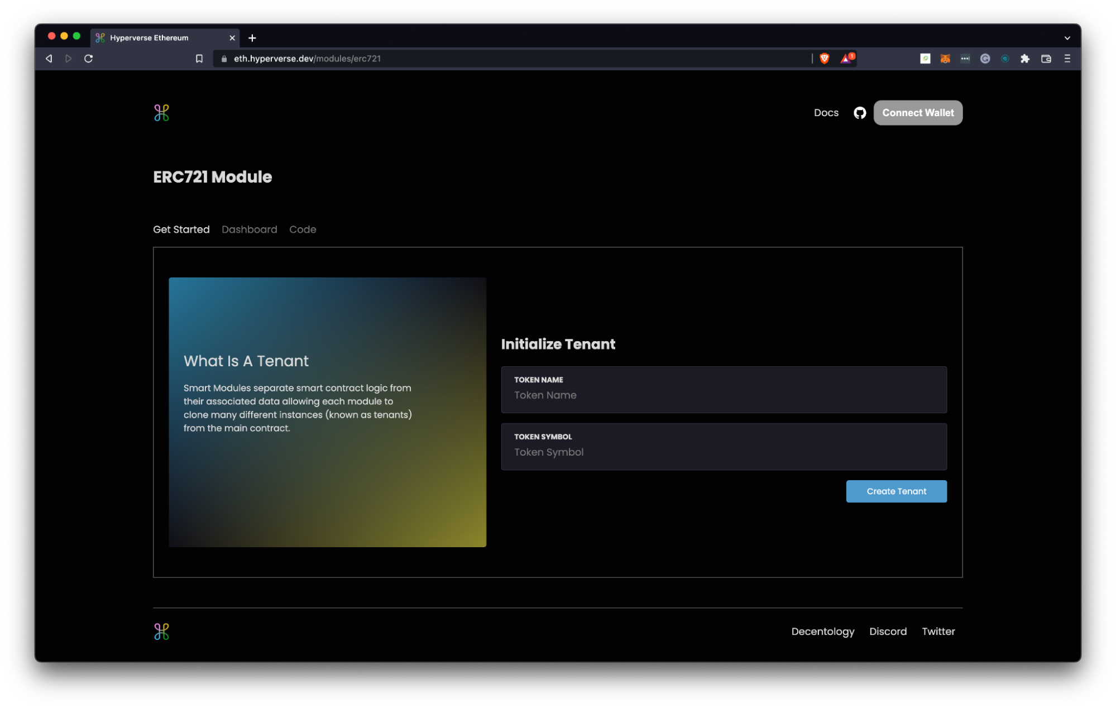The height and width of the screenshot is (708, 1116).
Task: Click the password manager dots extension
Action: 965,59
